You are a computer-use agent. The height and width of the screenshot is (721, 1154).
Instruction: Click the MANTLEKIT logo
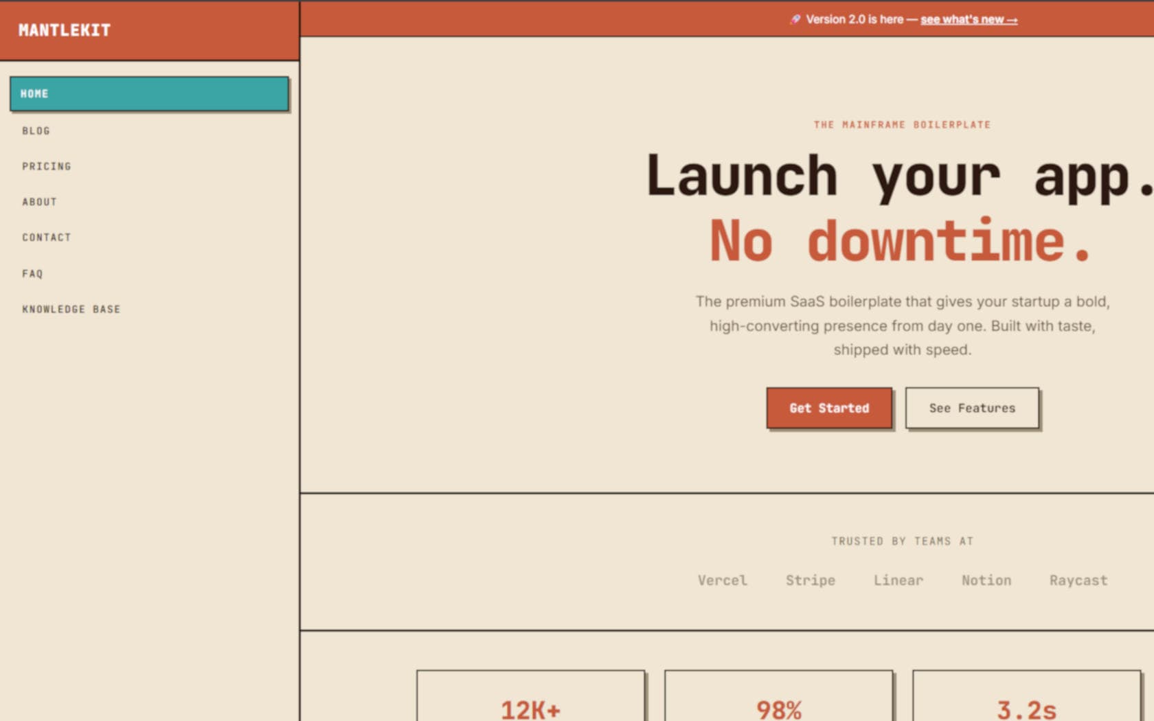click(x=64, y=30)
